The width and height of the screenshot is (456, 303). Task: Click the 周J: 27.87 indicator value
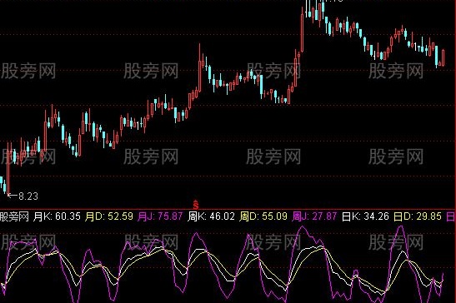(314, 216)
